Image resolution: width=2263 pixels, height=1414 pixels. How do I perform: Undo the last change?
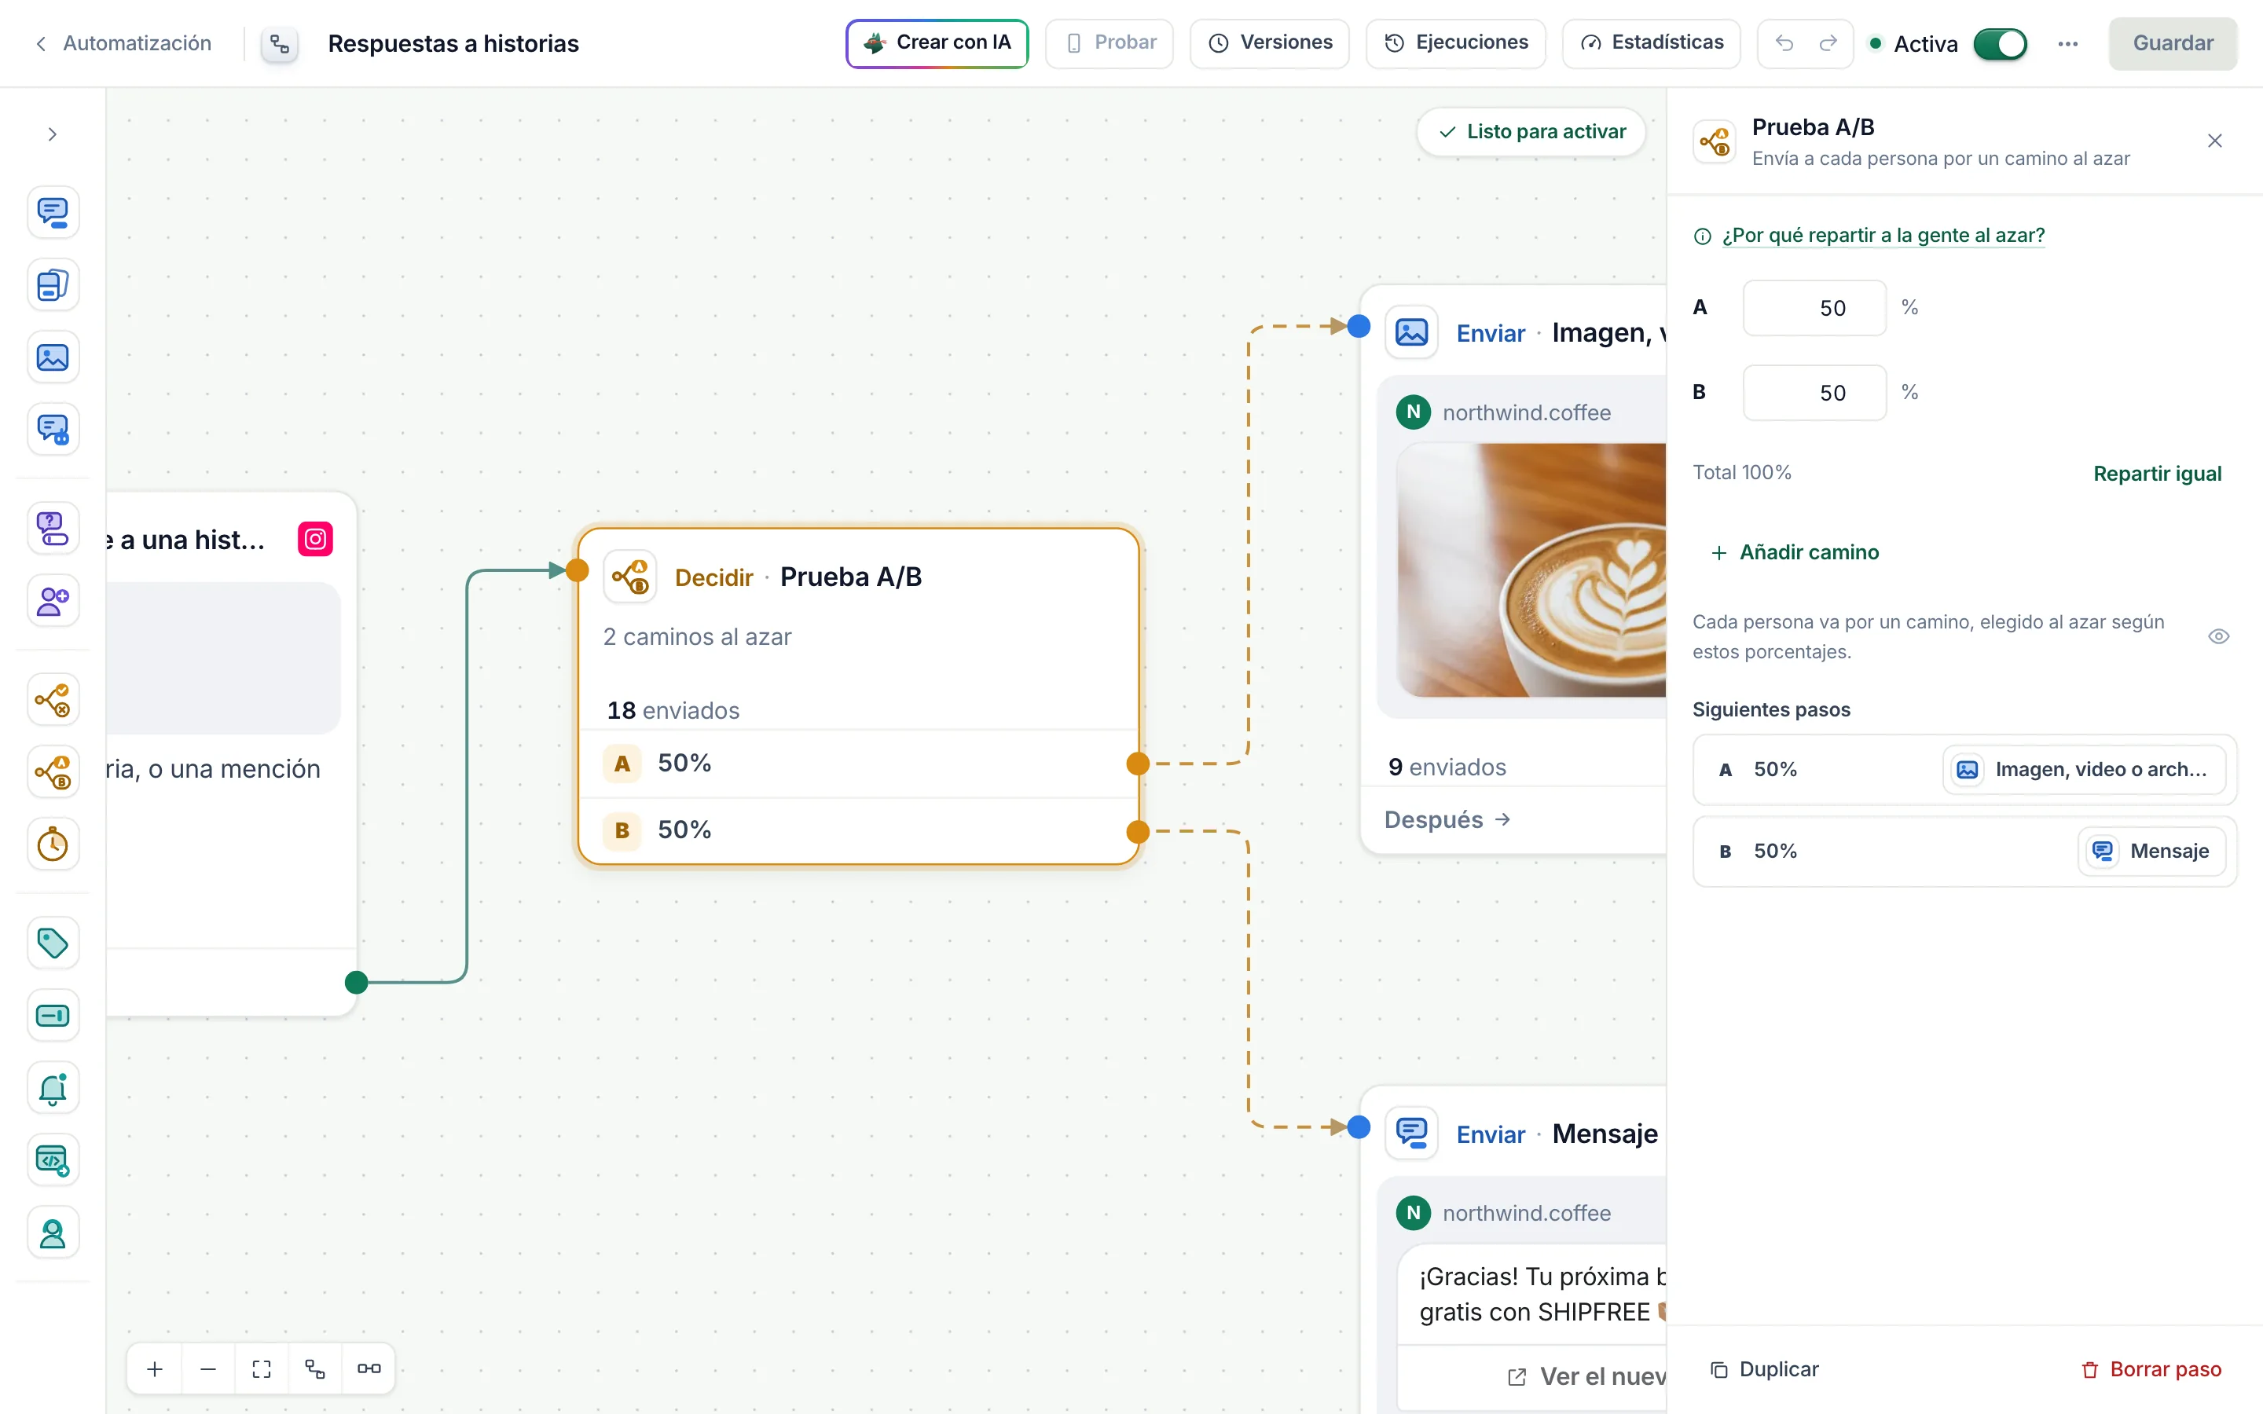click(x=1784, y=43)
